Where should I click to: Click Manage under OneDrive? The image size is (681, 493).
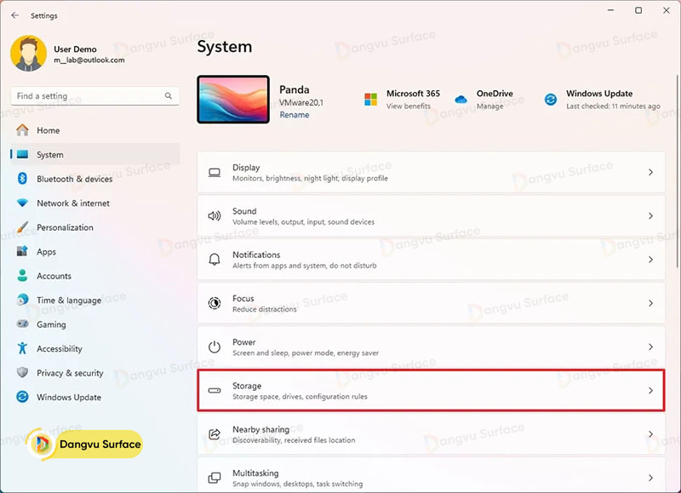point(489,106)
